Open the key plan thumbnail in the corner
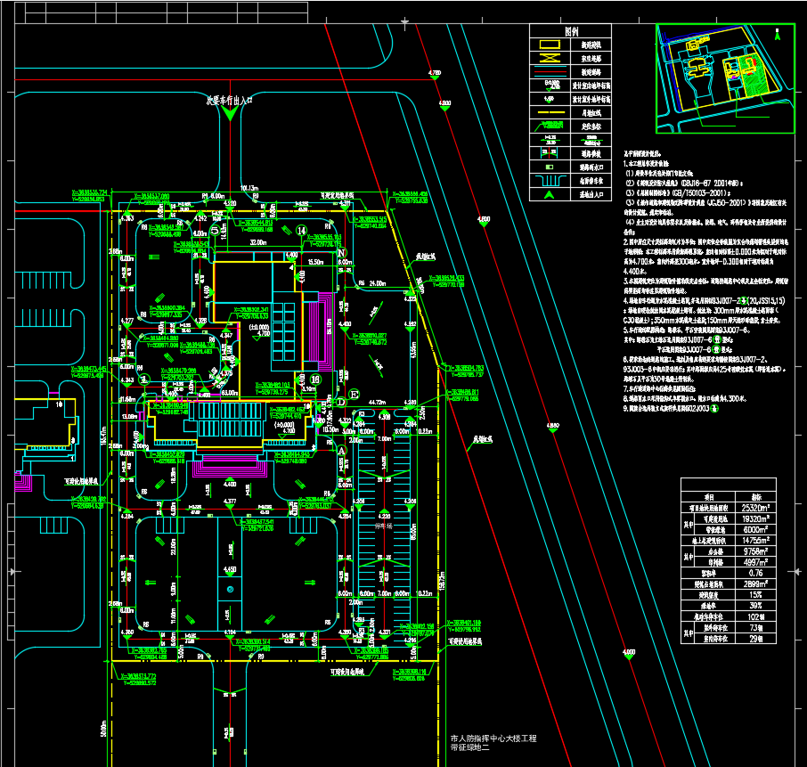The image size is (807, 767). pos(725,78)
